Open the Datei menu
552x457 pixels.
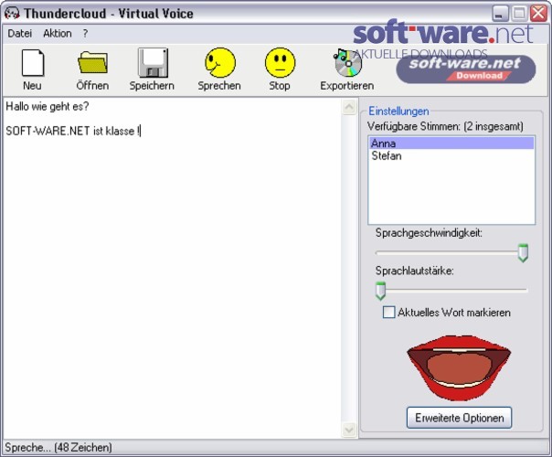tap(20, 34)
